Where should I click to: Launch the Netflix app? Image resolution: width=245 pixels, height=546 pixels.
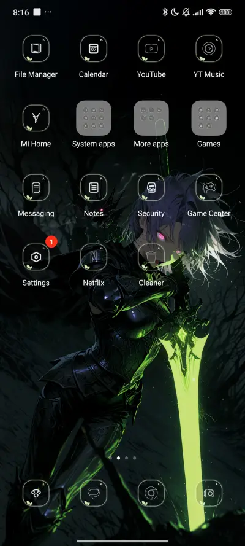click(x=94, y=257)
